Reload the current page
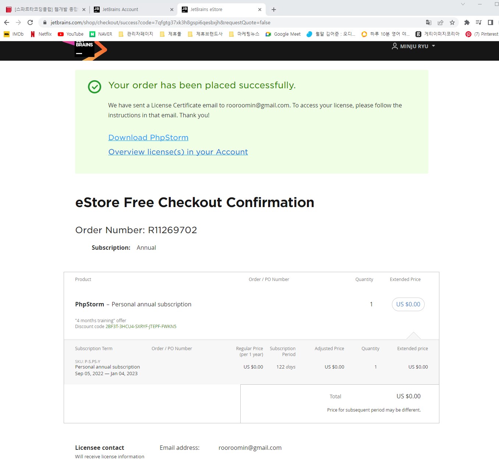Viewport: 499px width, 466px height. click(30, 22)
